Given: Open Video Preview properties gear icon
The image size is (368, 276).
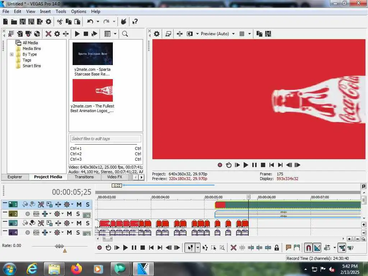Looking at the screenshot, I should point(157,34).
